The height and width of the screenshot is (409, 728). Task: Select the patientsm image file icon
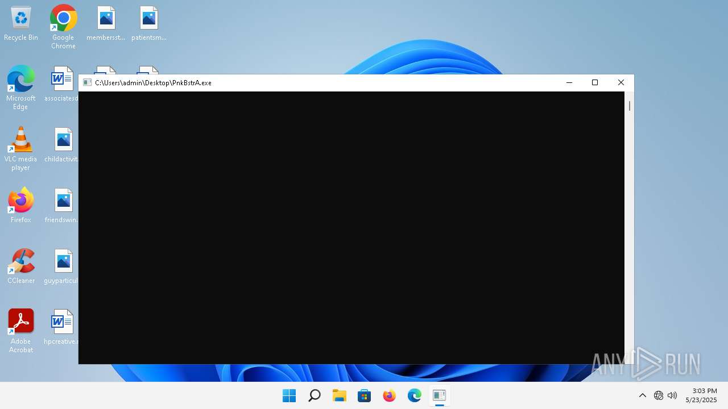tap(148, 24)
